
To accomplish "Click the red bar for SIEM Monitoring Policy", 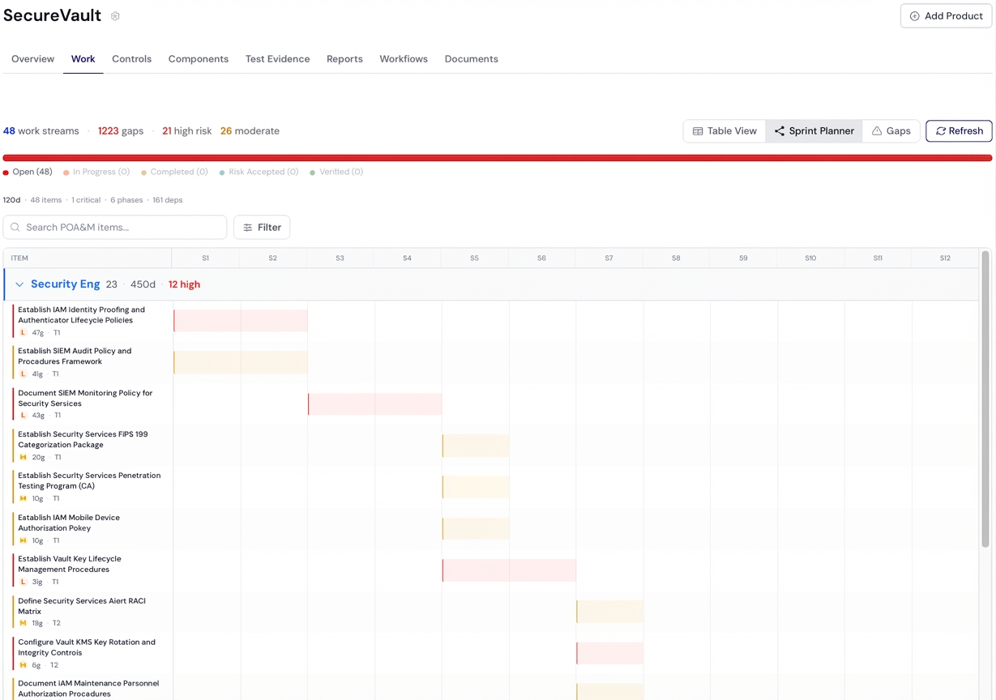I will coord(375,404).
